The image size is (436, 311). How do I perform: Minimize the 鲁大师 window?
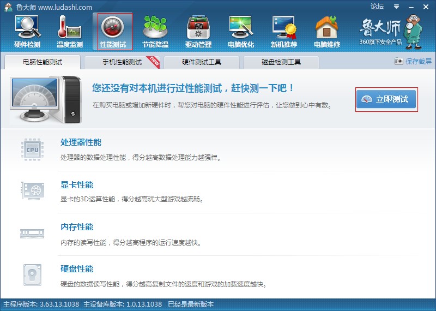(411, 7)
